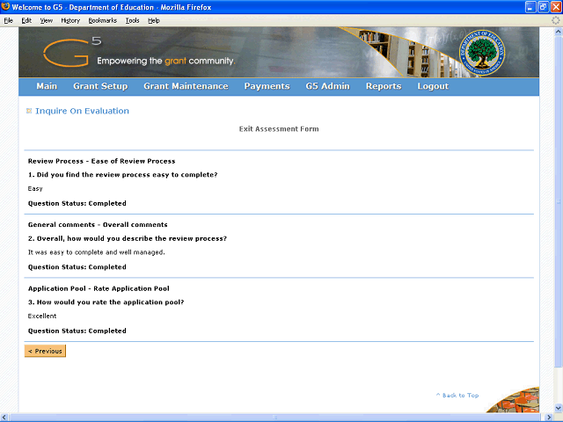Click the Back to Top link
The height and width of the screenshot is (422, 563).
pyautogui.click(x=457, y=395)
